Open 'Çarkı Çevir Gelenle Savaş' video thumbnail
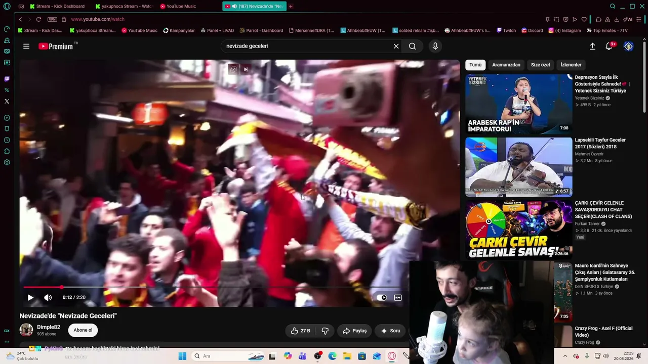Viewport: 648px width, 364px height. click(519, 230)
